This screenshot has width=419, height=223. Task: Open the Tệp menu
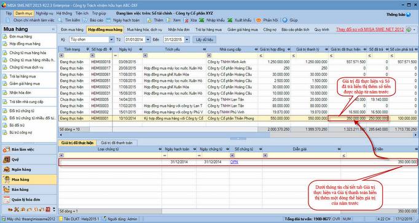(x=9, y=14)
